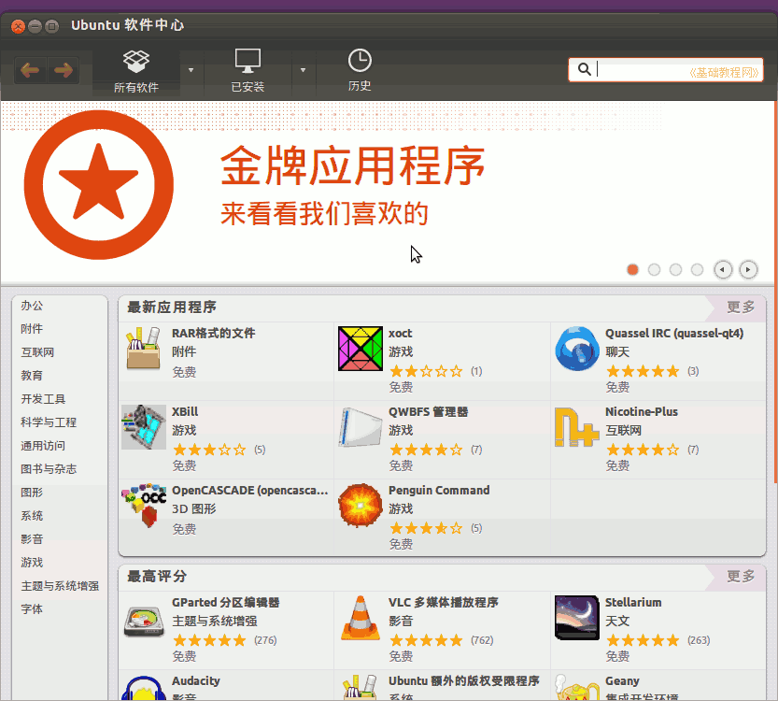Click the star rating of GParted
The image size is (778, 701).
click(x=209, y=640)
